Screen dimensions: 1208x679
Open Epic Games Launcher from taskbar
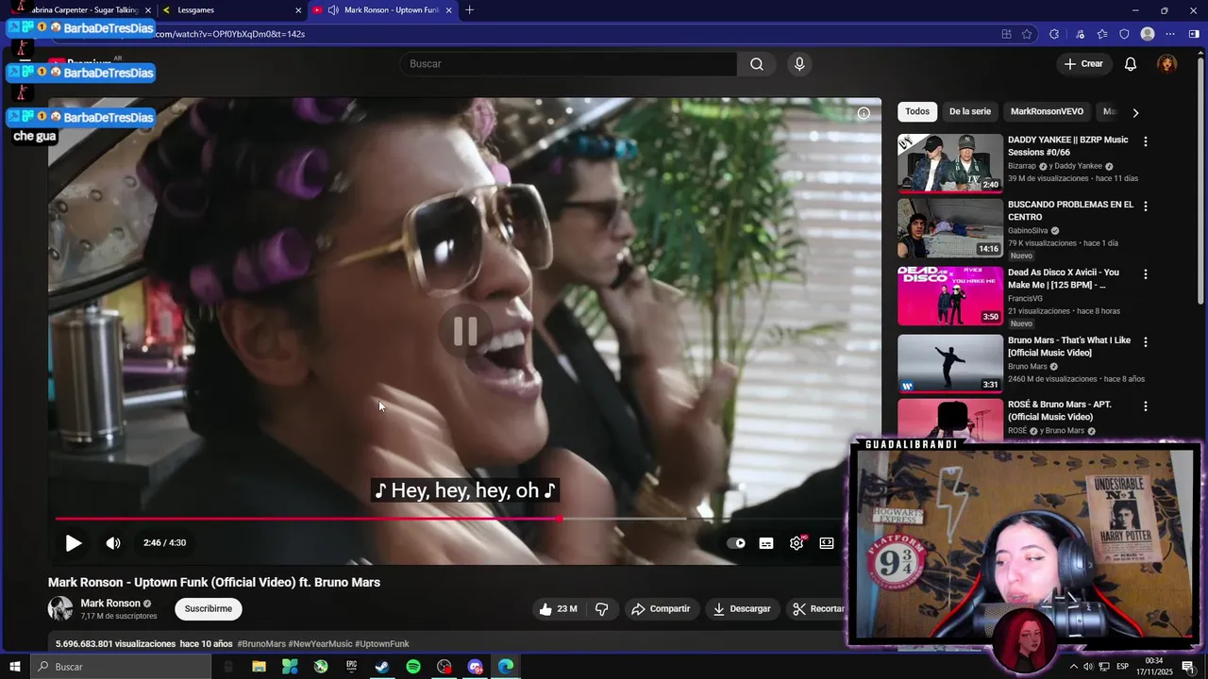point(351,667)
